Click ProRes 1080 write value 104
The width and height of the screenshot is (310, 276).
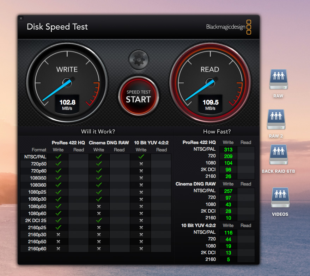228,163
